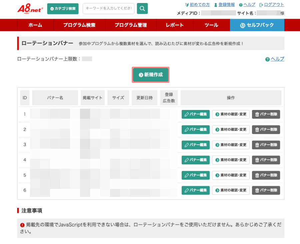Click the keyword search input field
The image size is (300, 244).
click(108, 9)
